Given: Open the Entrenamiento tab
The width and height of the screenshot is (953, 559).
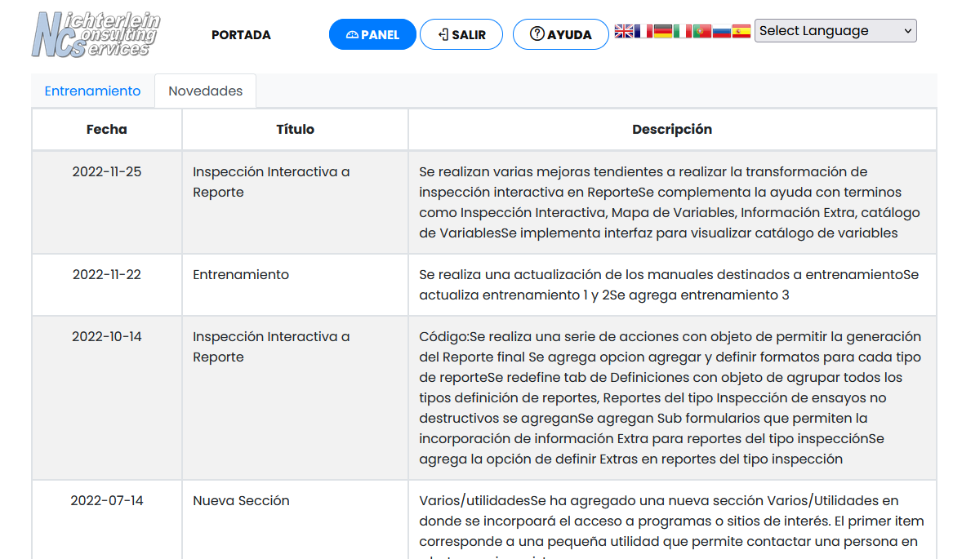Looking at the screenshot, I should pyautogui.click(x=92, y=91).
